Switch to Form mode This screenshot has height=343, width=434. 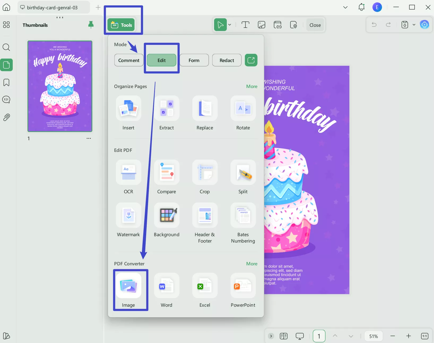click(x=194, y=60)
